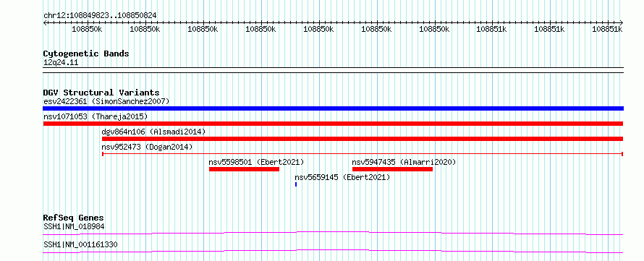This screenshot has width=644, height=261.
Task: Click nsv952473 (Dogan2014) variant label
Action: coord(147,147)
